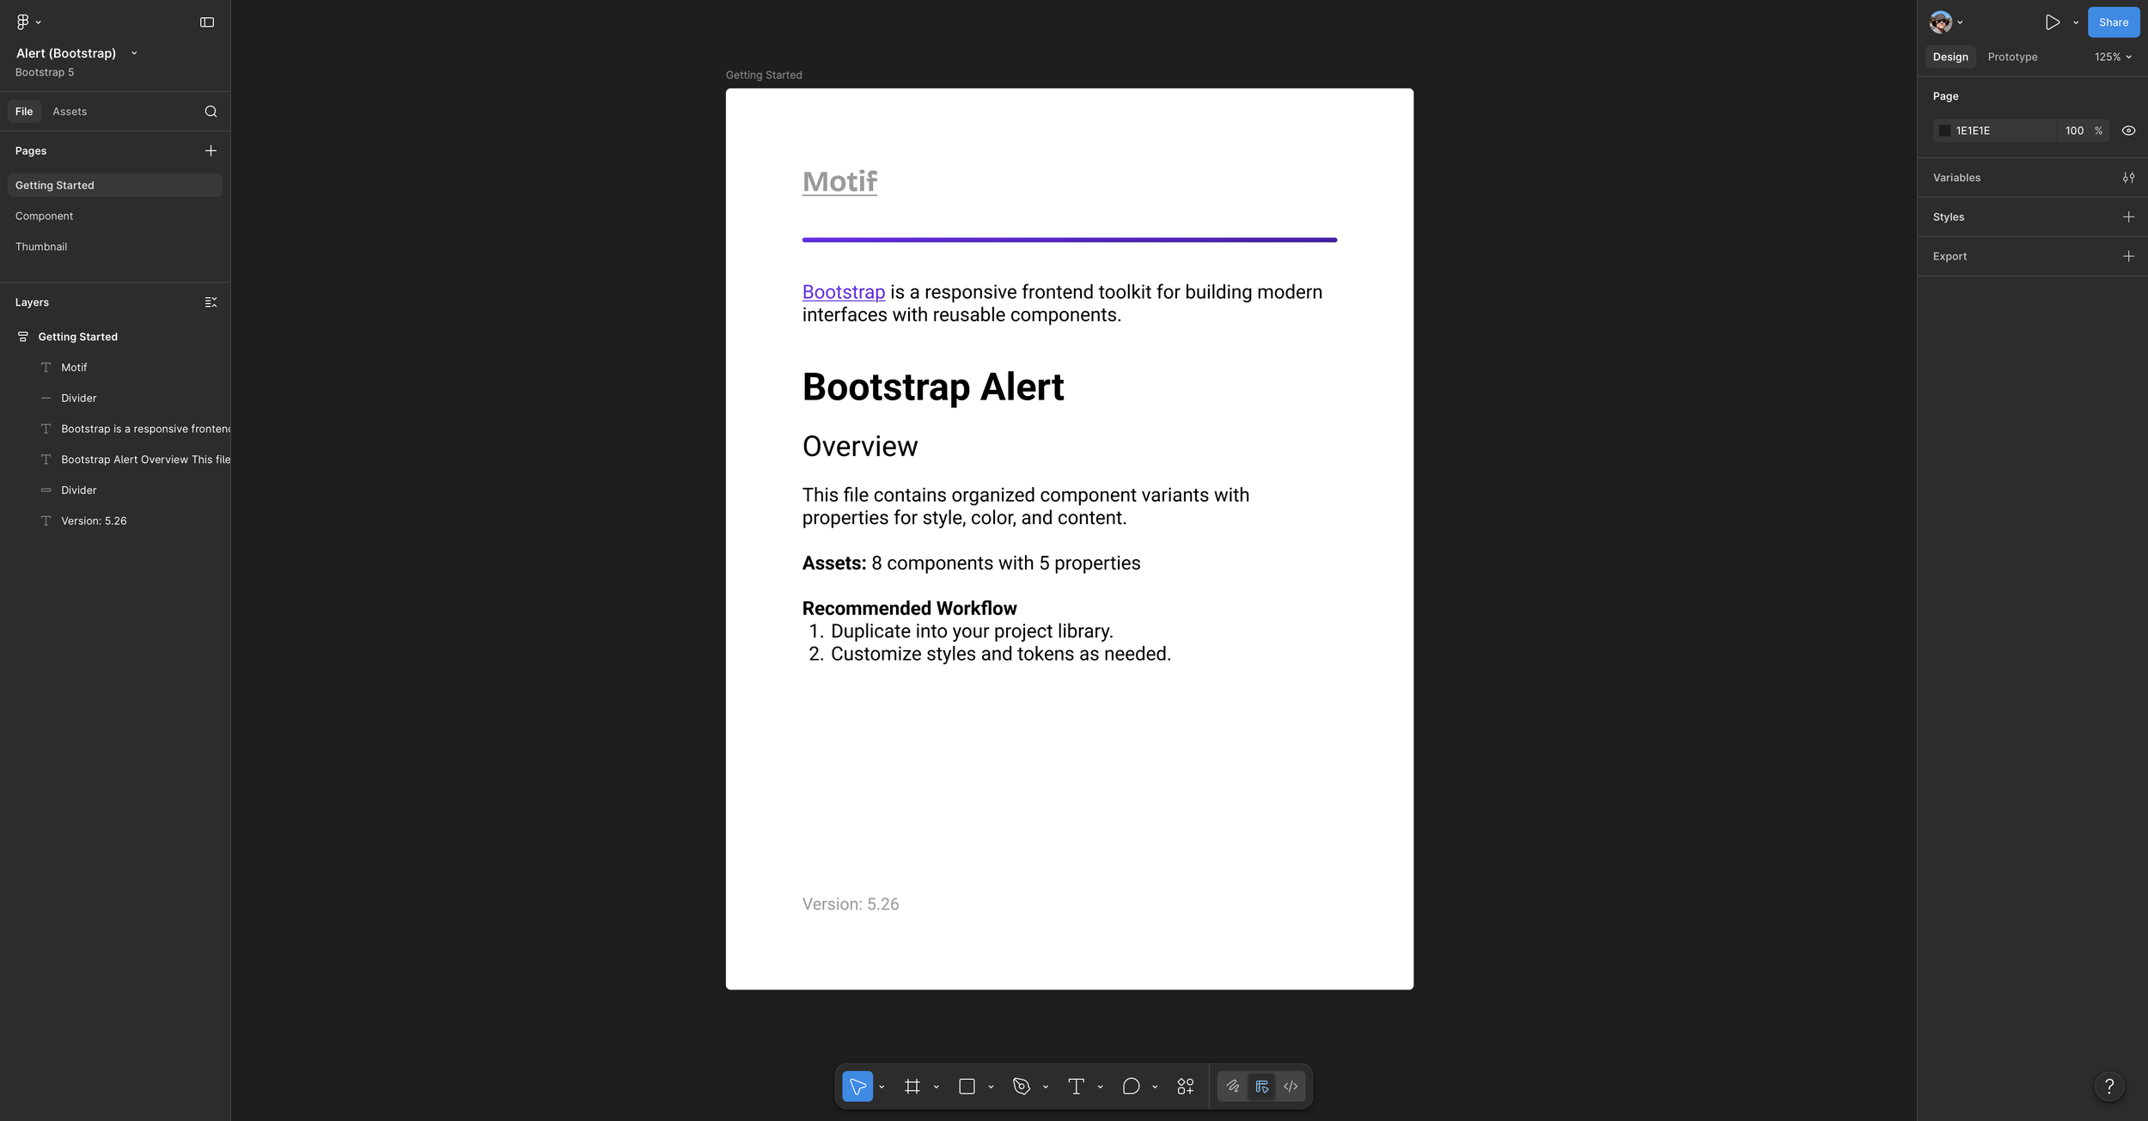The width and height of the screenshot is (2148, 1121).
Task: Click the Getting Started frame layer icon
Action: [23, 337]
